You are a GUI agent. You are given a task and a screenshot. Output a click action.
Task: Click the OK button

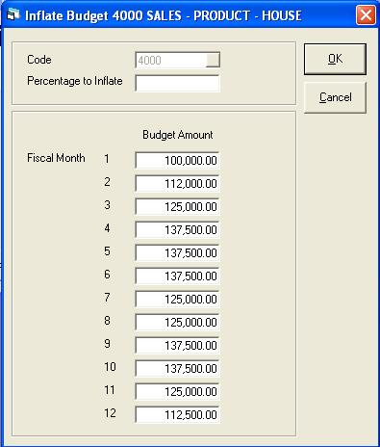click(335, 59)
